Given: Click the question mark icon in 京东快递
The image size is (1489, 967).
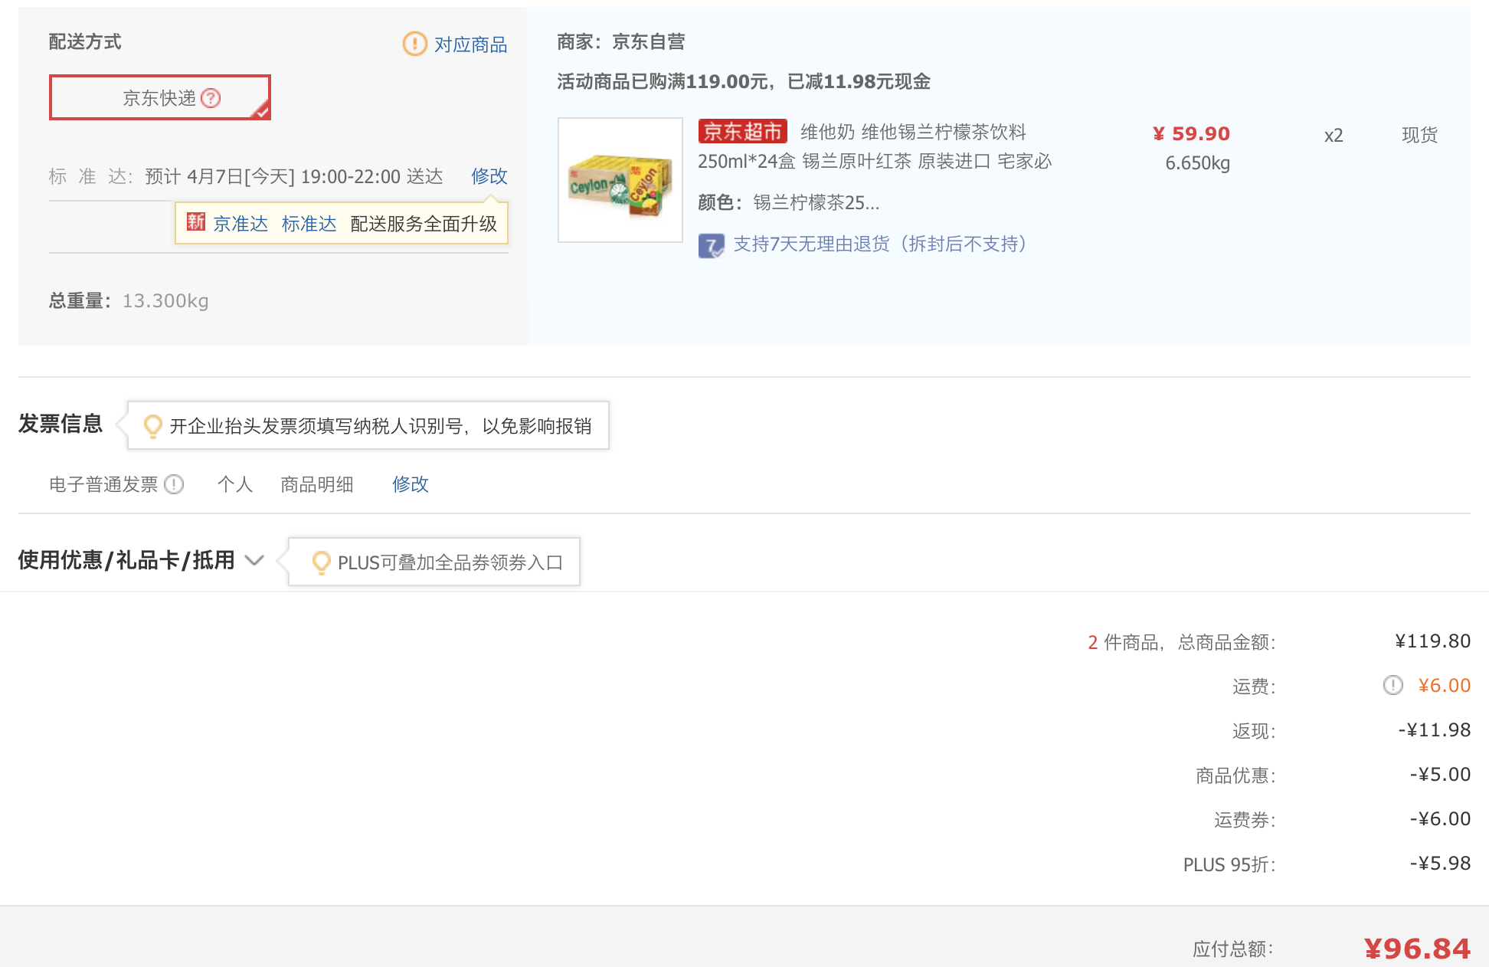Looking at the screenshot, I should pyautogui.click(x=211, y=98).
